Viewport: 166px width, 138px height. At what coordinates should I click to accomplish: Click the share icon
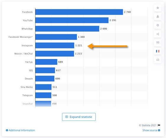tap(158, 34)
